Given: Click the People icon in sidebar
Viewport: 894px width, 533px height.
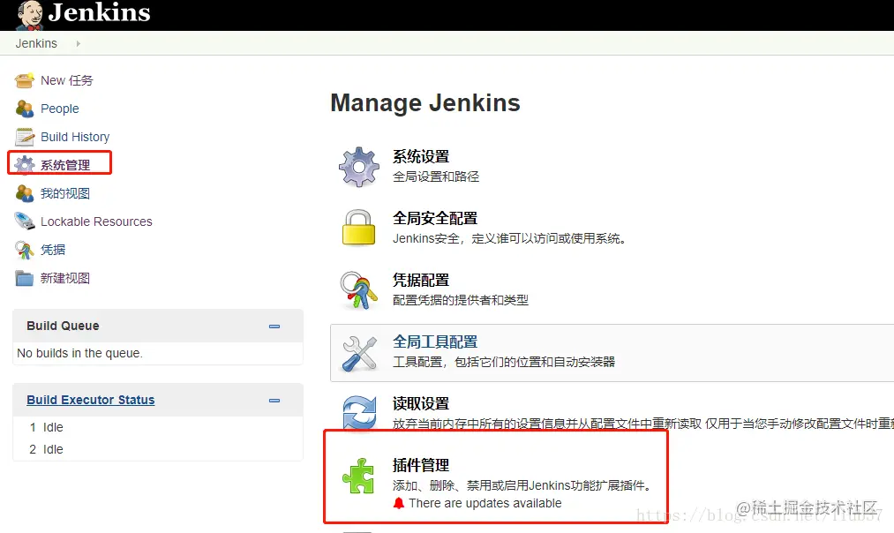Looking at the screenshot, I should pyautogui.click(x=25, y=109).
